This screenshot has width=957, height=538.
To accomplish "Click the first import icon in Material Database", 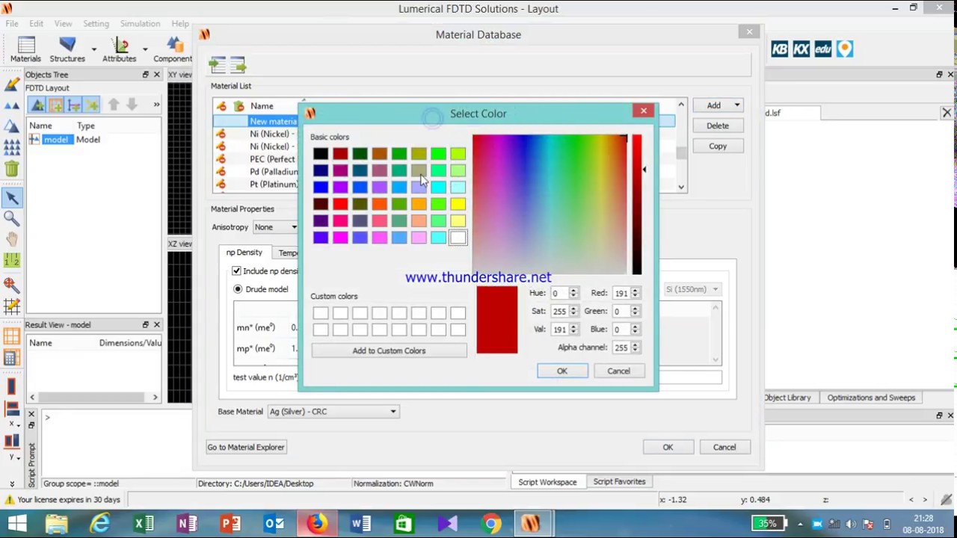I will 218,65.
